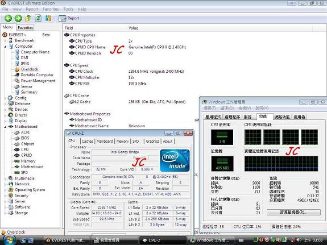
Task: Click the Operating System tree icon
Action: [x=11, y=190]
